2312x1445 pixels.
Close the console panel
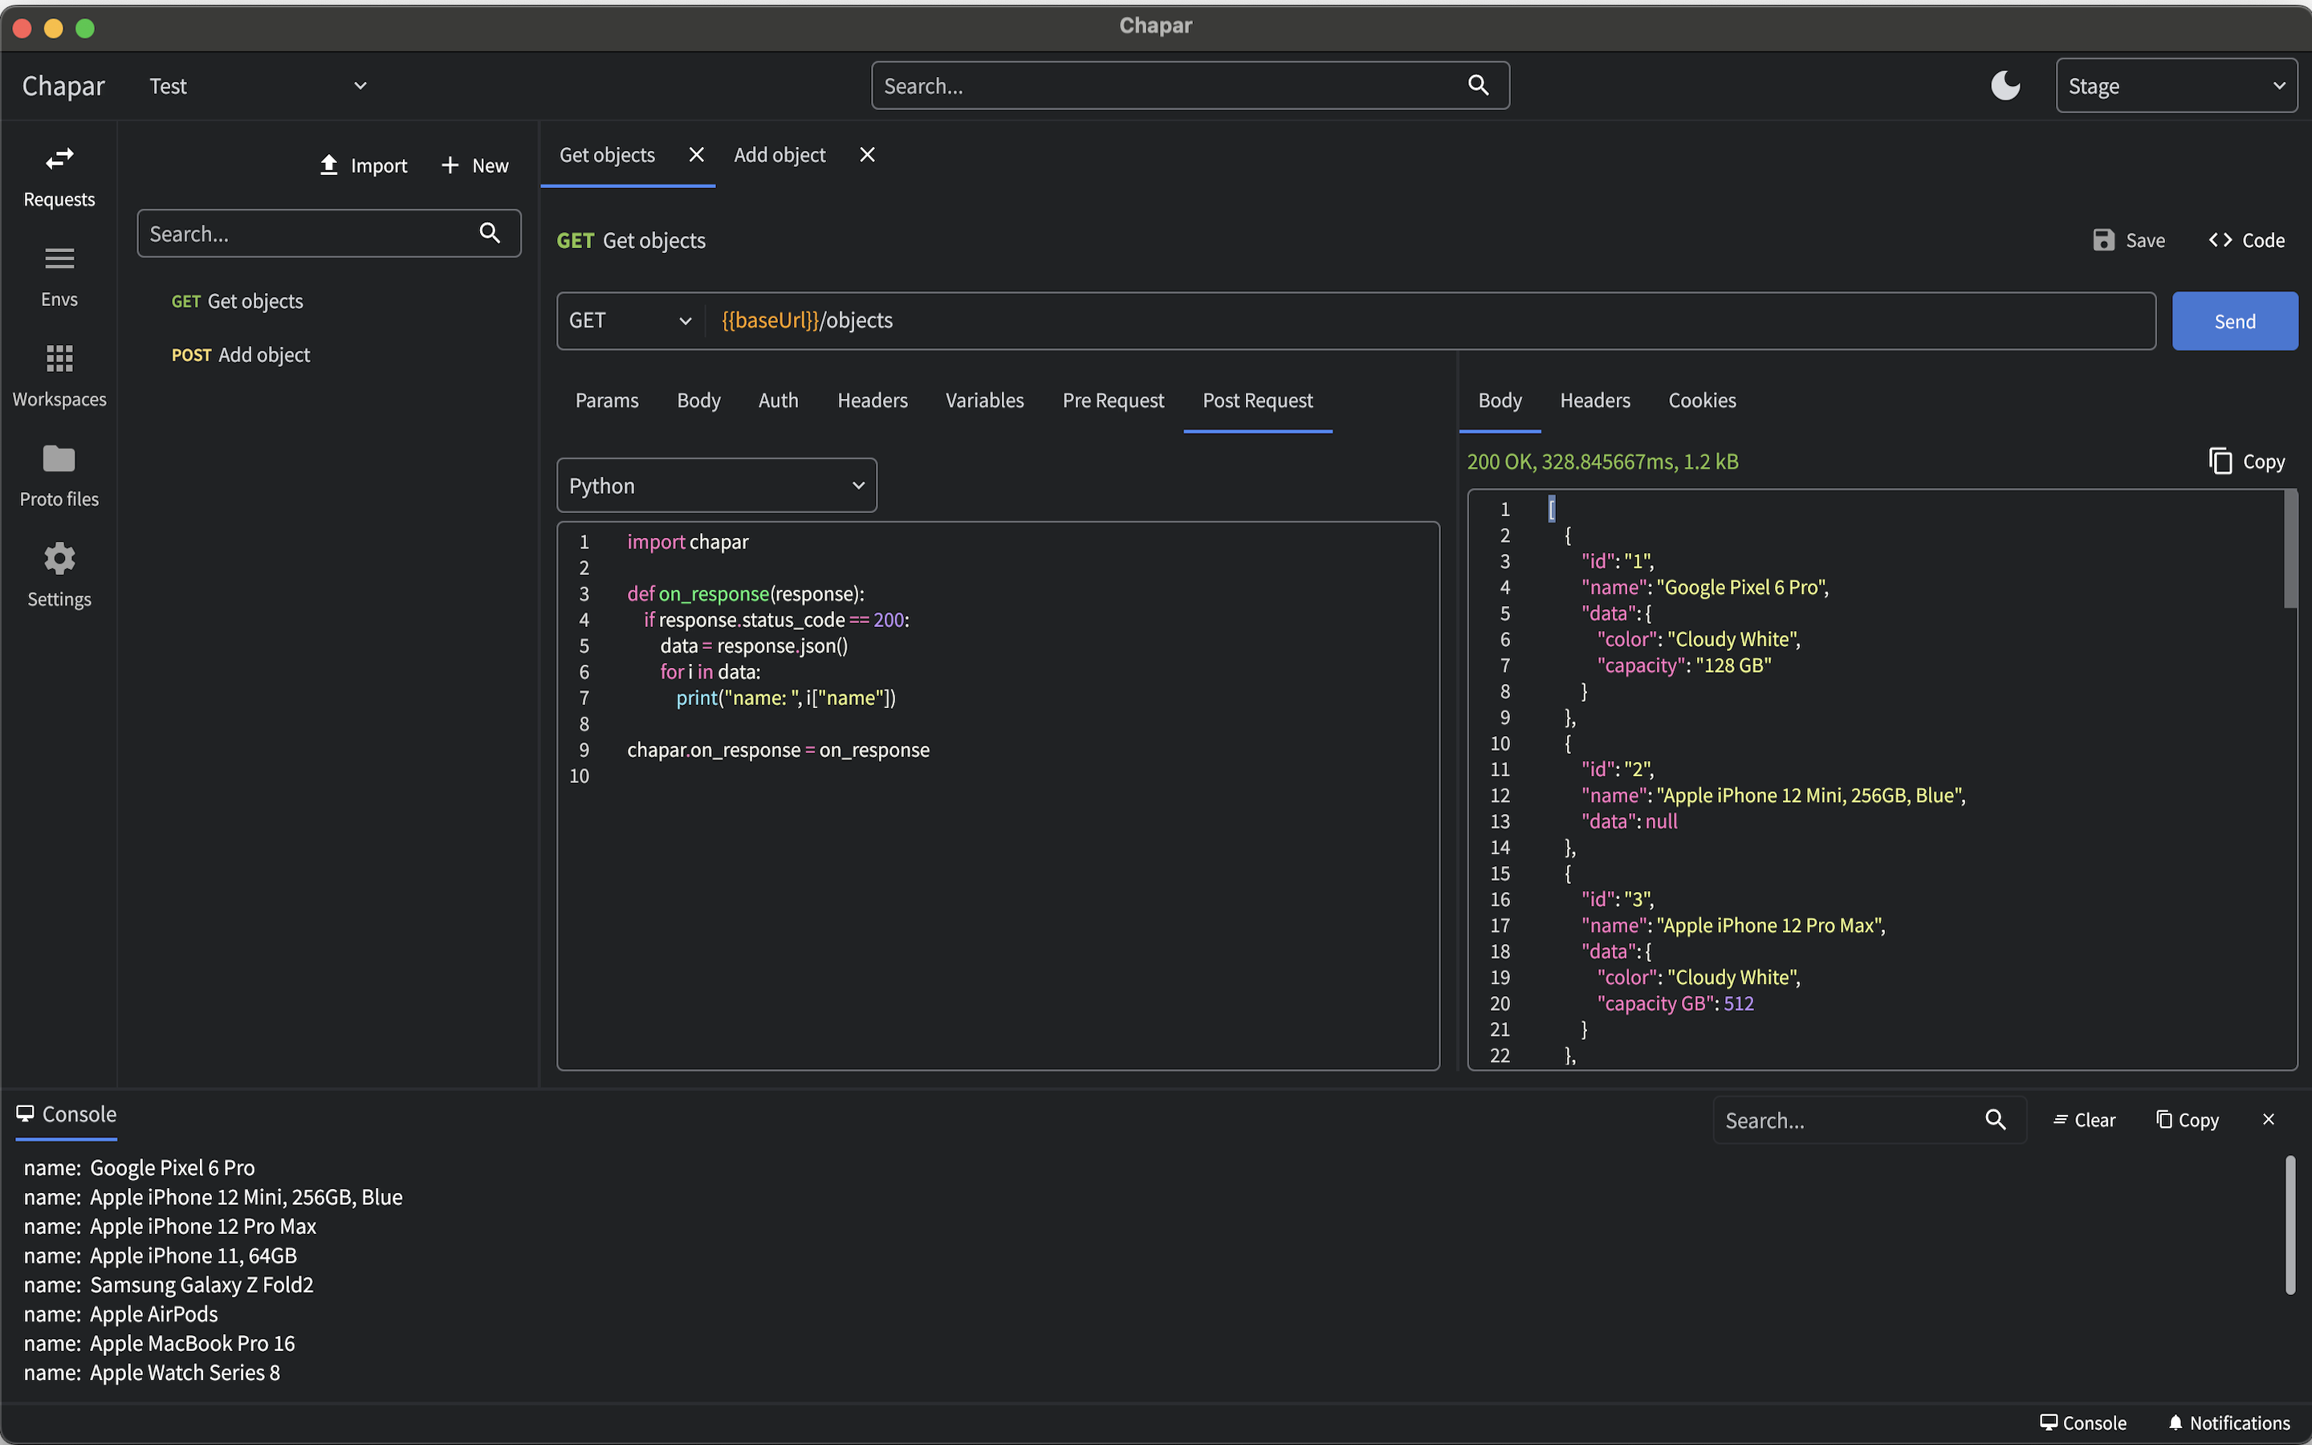(2268, 1119)
